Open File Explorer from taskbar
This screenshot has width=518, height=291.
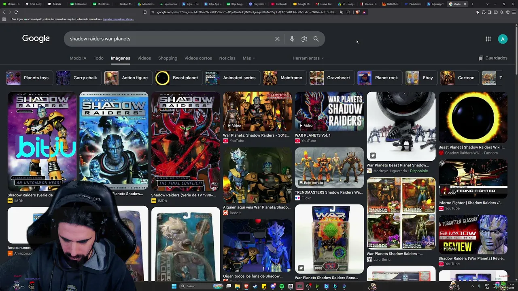237,286
